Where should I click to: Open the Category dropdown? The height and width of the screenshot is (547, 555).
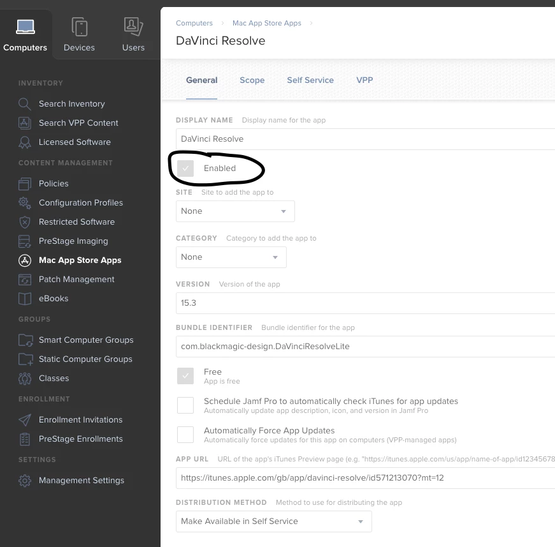[x=231, y=257]
